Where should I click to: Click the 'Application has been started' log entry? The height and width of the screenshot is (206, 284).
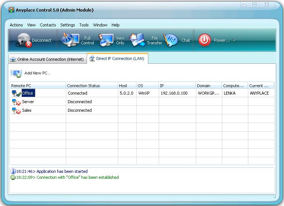tap(52, 171)
